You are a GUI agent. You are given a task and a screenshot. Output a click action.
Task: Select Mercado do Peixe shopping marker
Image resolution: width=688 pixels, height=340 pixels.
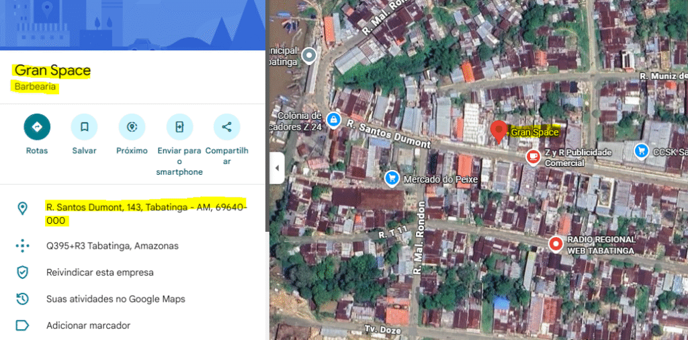point(392,178)
